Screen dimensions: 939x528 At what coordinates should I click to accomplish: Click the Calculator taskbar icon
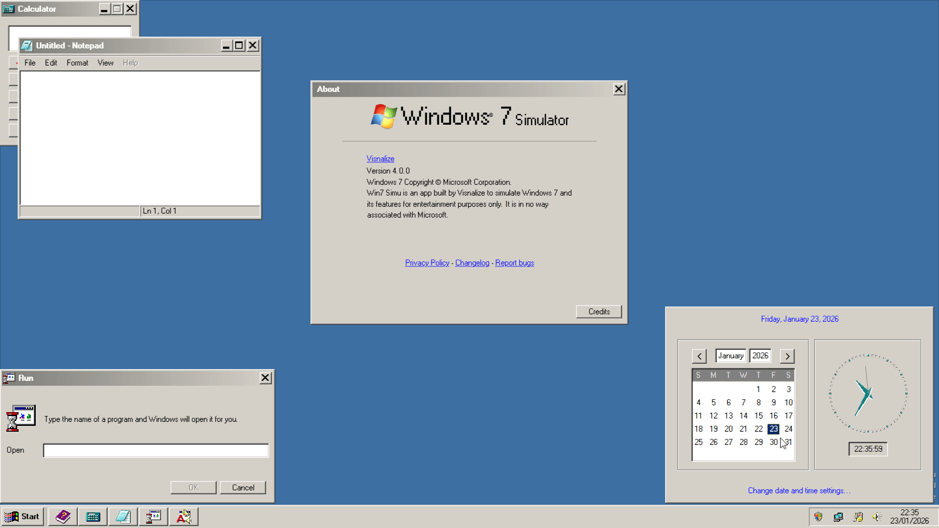pyautogui.click(x=93, y=517)
